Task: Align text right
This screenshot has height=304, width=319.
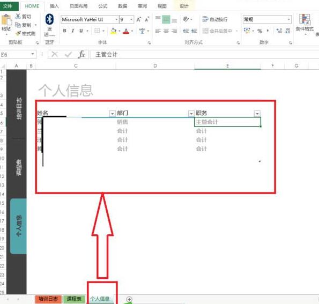Action: click(x=174, y=31)
